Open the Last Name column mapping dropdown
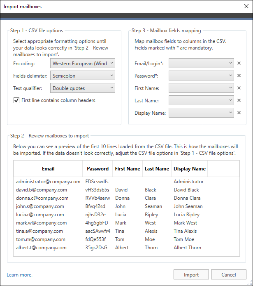The image size is (253, 286). (201, 100)
